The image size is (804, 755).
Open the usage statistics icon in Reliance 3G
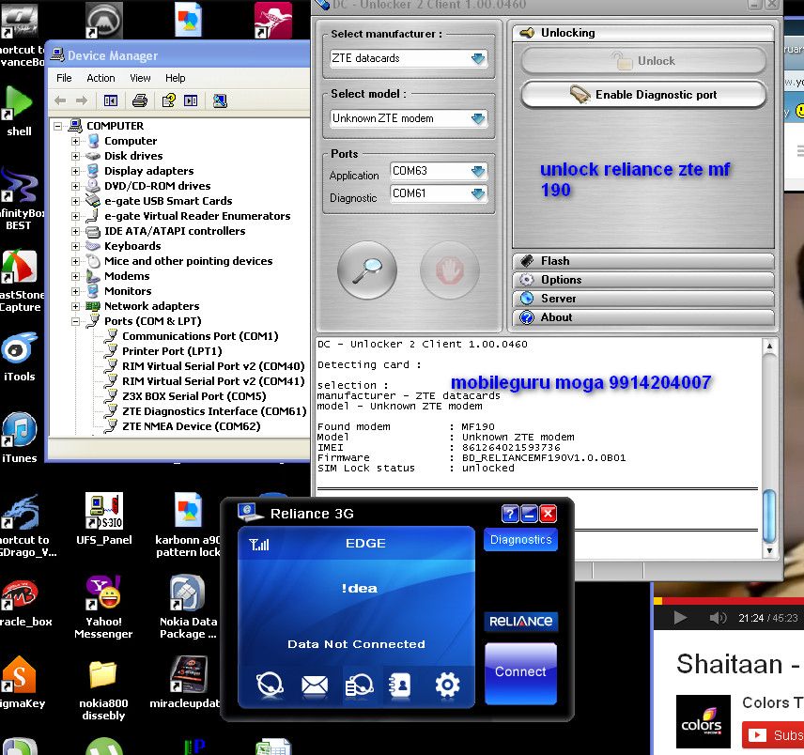click(359, 685)
